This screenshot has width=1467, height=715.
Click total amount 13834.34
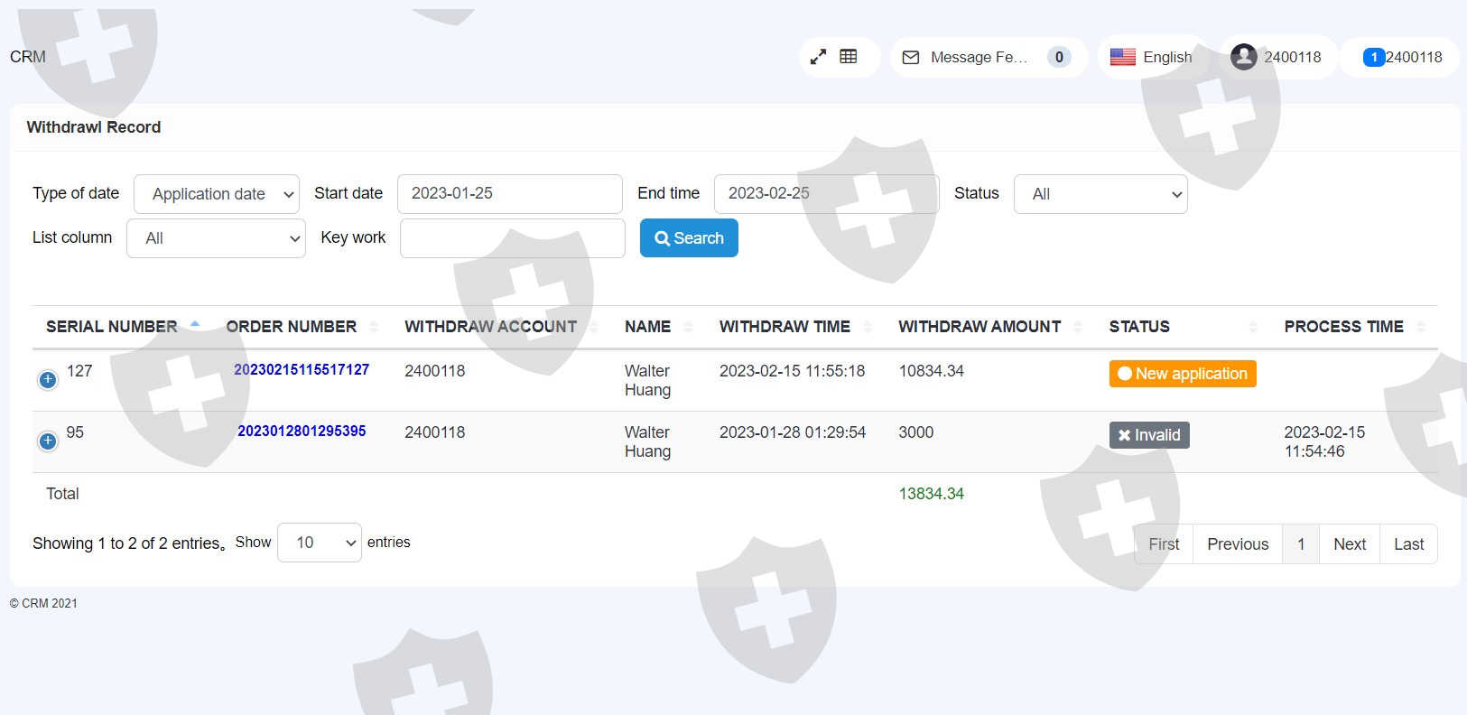932,494
